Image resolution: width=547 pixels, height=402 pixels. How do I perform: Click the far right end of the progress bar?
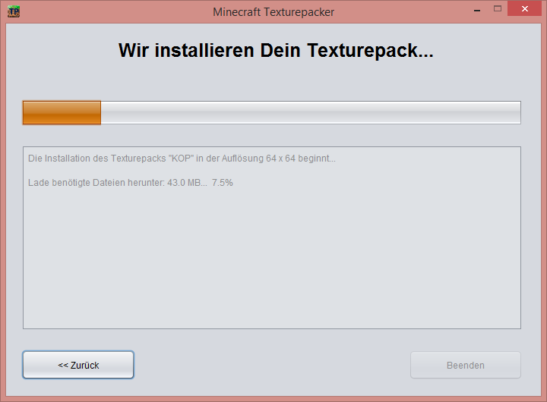517,112
